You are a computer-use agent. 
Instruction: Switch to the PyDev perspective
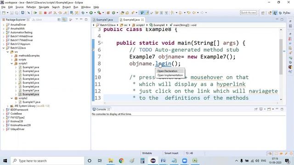click(285, 13)
